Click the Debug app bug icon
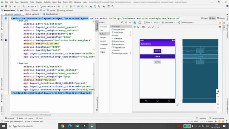The height and width of the screenshot is (129, 229). [71, 6]
